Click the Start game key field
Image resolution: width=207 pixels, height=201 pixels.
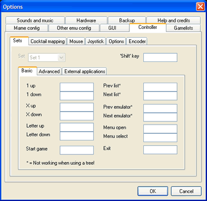click(x=77, y=150)
